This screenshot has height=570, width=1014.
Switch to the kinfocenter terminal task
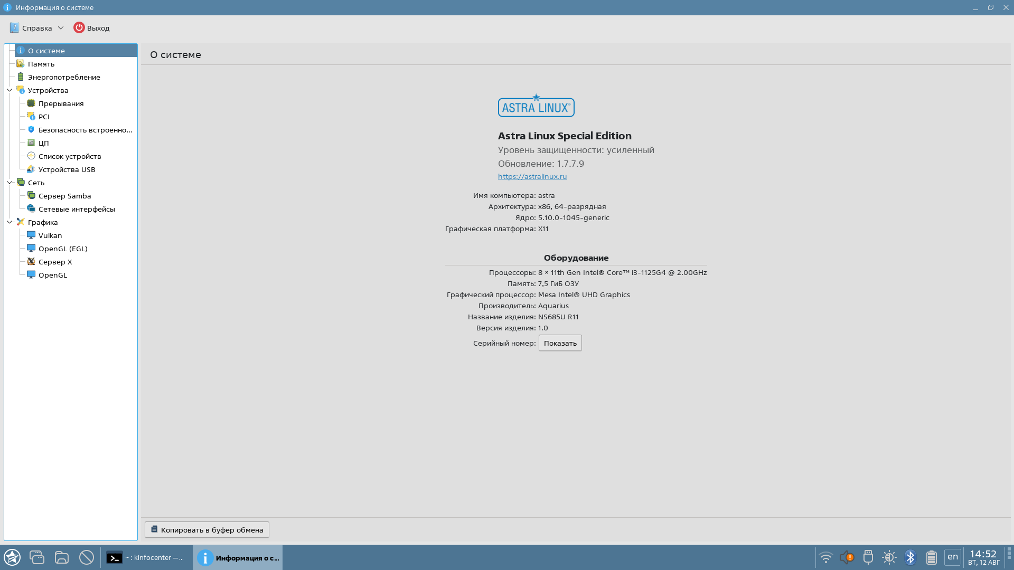147,557
